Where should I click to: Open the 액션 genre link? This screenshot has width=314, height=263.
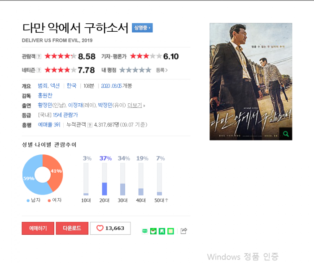tap(55, 86)
